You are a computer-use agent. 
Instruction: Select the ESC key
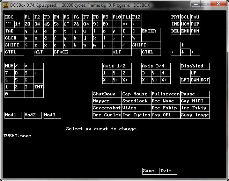[9, 17]
